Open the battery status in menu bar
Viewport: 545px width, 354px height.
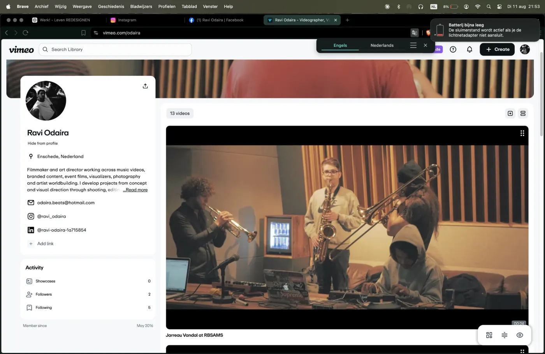point(450,7)
